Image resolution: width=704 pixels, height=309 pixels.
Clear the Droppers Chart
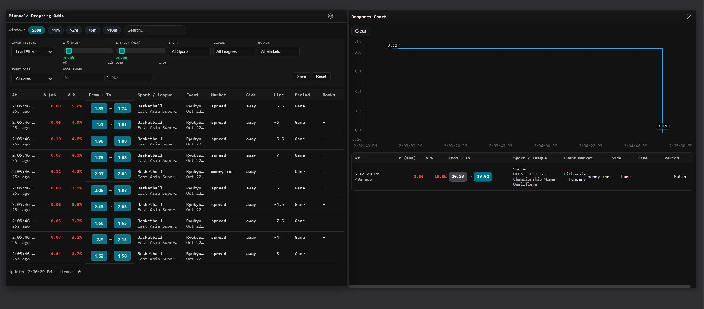point(360,31)
